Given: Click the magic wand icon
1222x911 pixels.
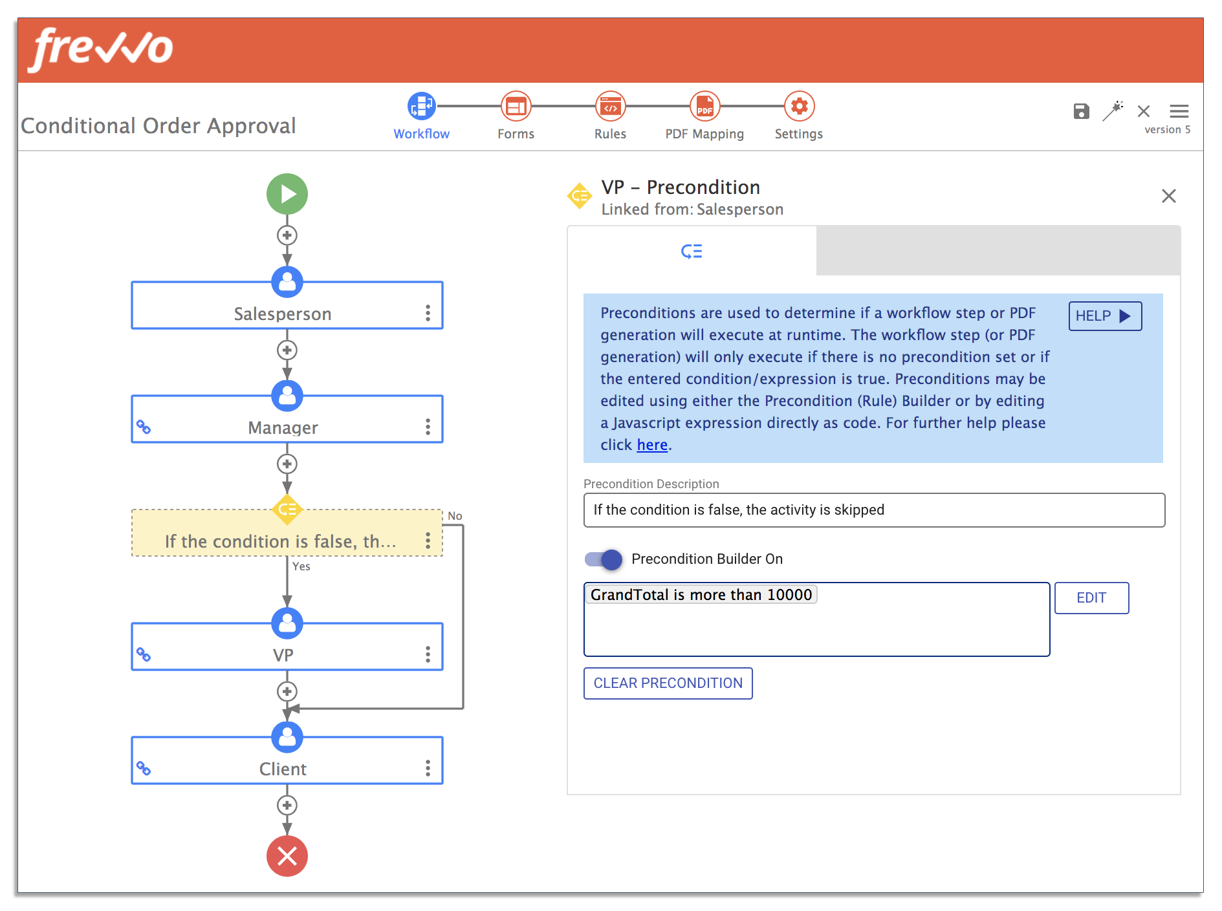Looking at the screenshot, I should click(x=1113, y=111).
